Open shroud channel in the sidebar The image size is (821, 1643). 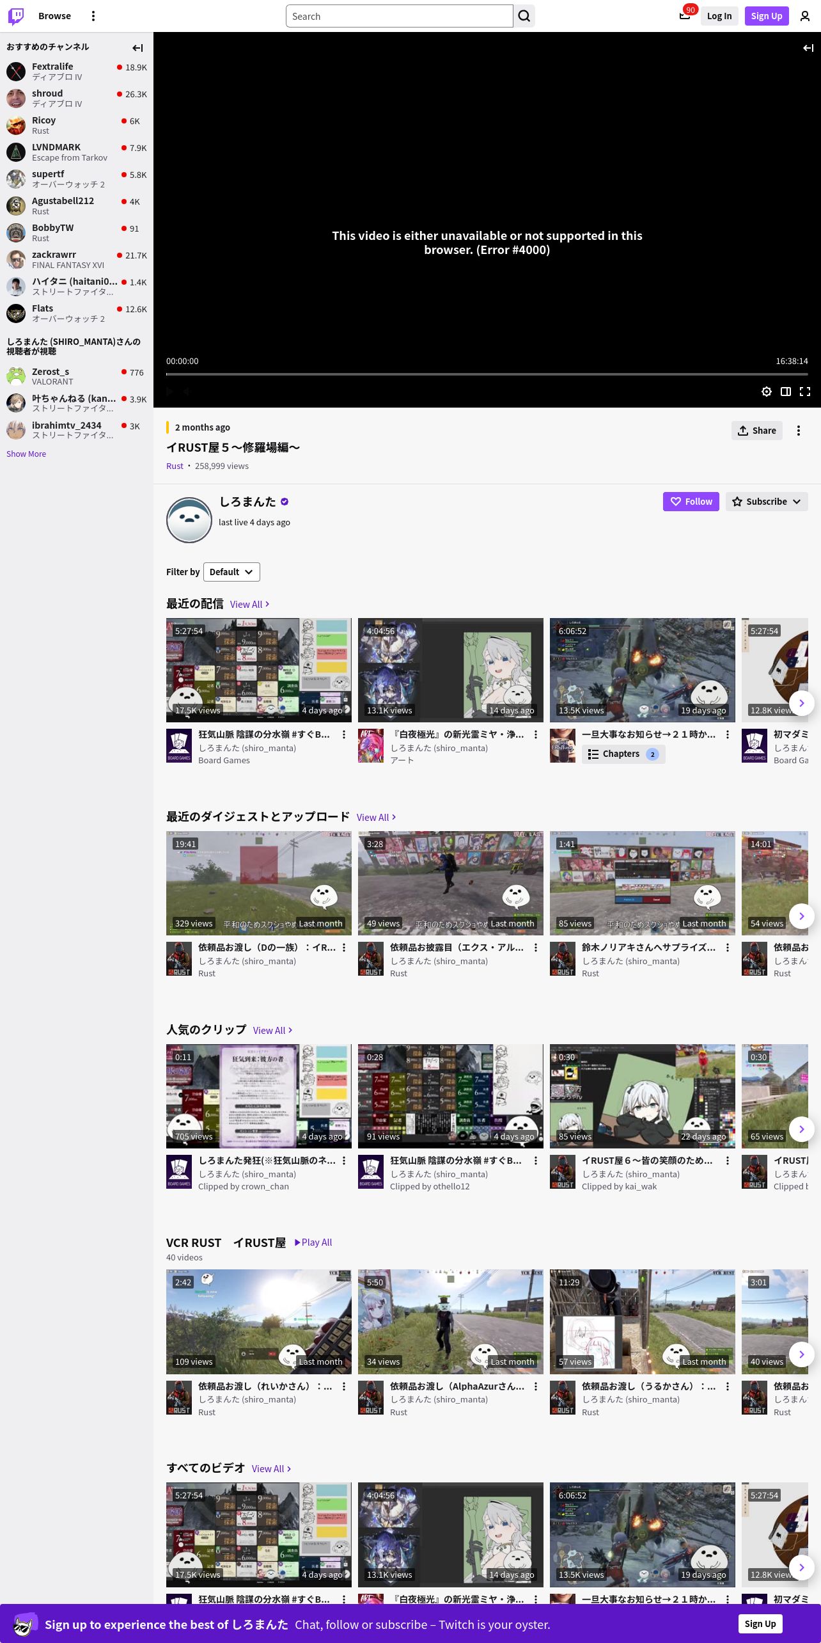(77, 98)
